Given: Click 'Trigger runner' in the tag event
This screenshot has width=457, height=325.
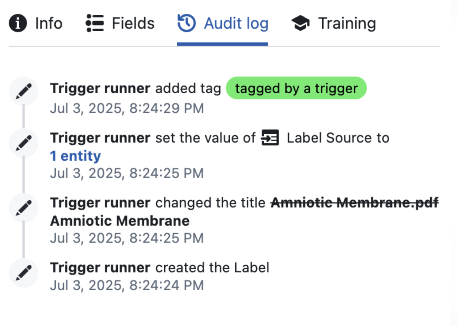Looking at the screenshot, I should tap(100, 88).
